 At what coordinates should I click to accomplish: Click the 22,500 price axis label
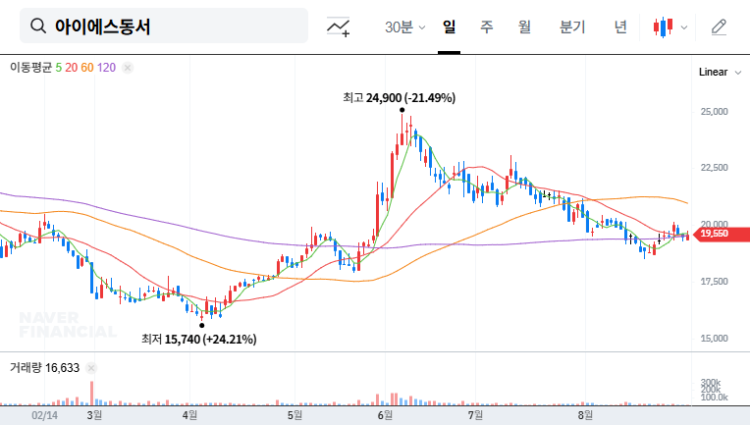714,168
